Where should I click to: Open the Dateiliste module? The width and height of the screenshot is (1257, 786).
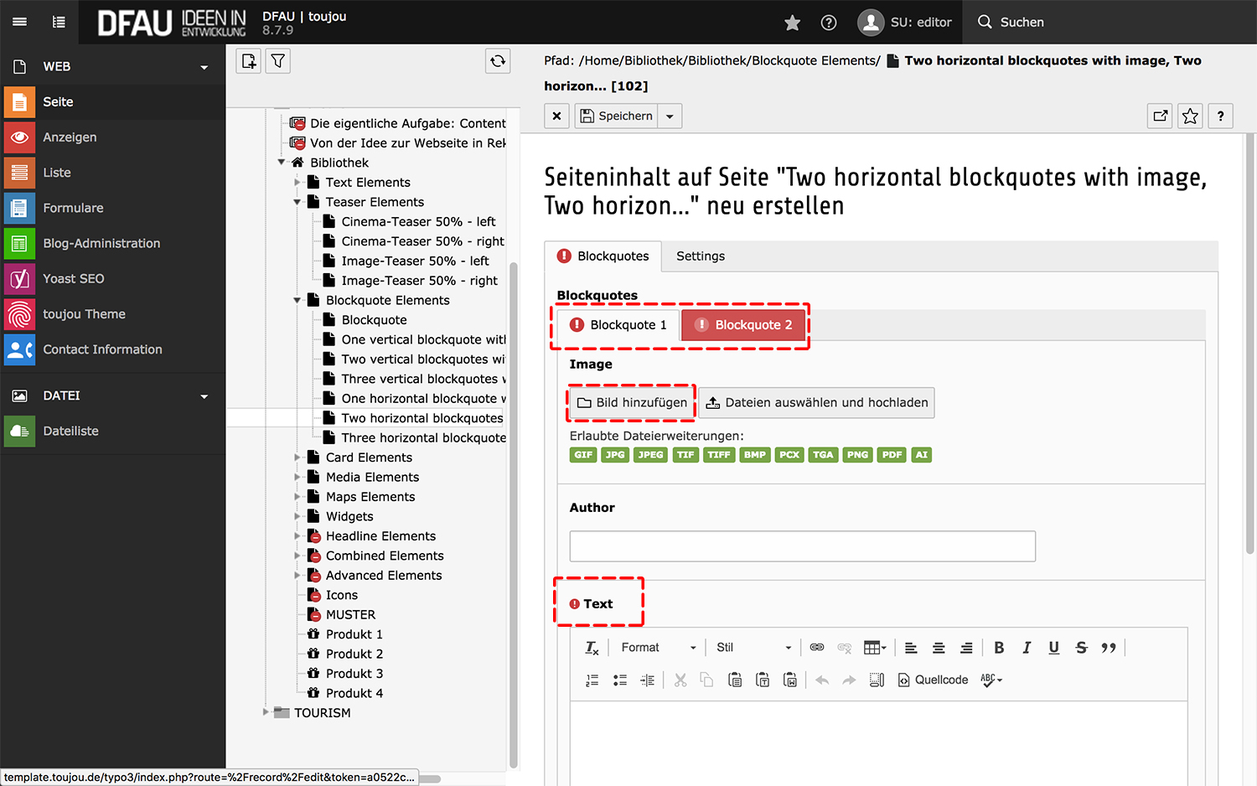(113, 432)
